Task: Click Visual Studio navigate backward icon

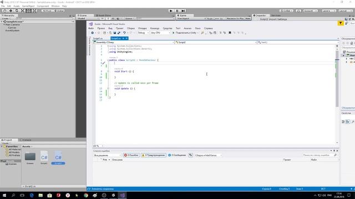Action: 93,33
